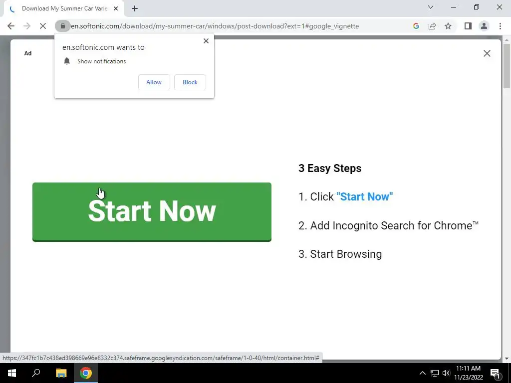Close the full-page ad overlay

(x=487, y=53)
